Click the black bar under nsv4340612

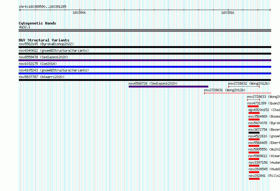click(x=145, y=54)
